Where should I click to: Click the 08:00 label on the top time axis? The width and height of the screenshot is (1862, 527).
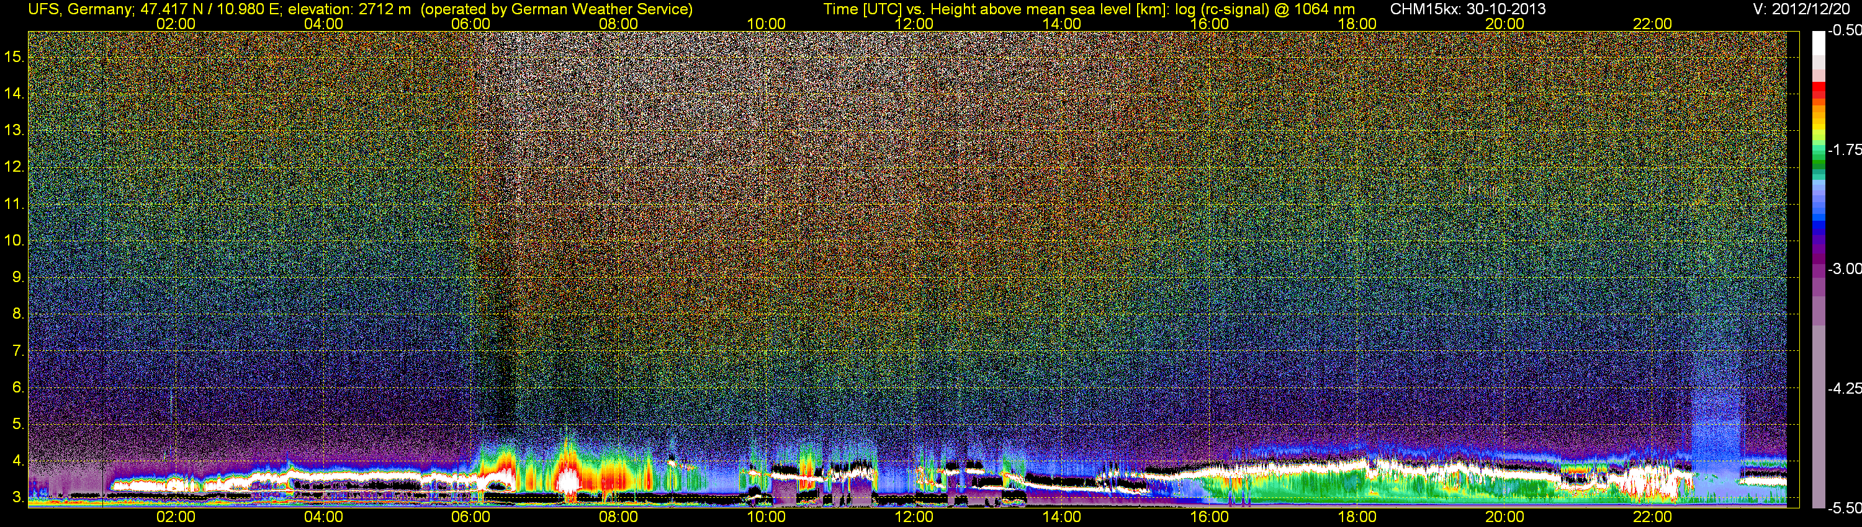click(x=619, y=24)
